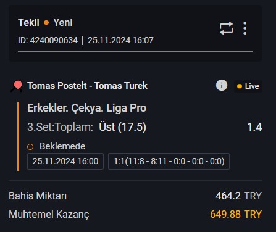The width and height of the screenshot is (276, 232).
Task: Open Tomas Postelt - Tomas Turek match
Action: pyautogui.click(x=88, y=86)
